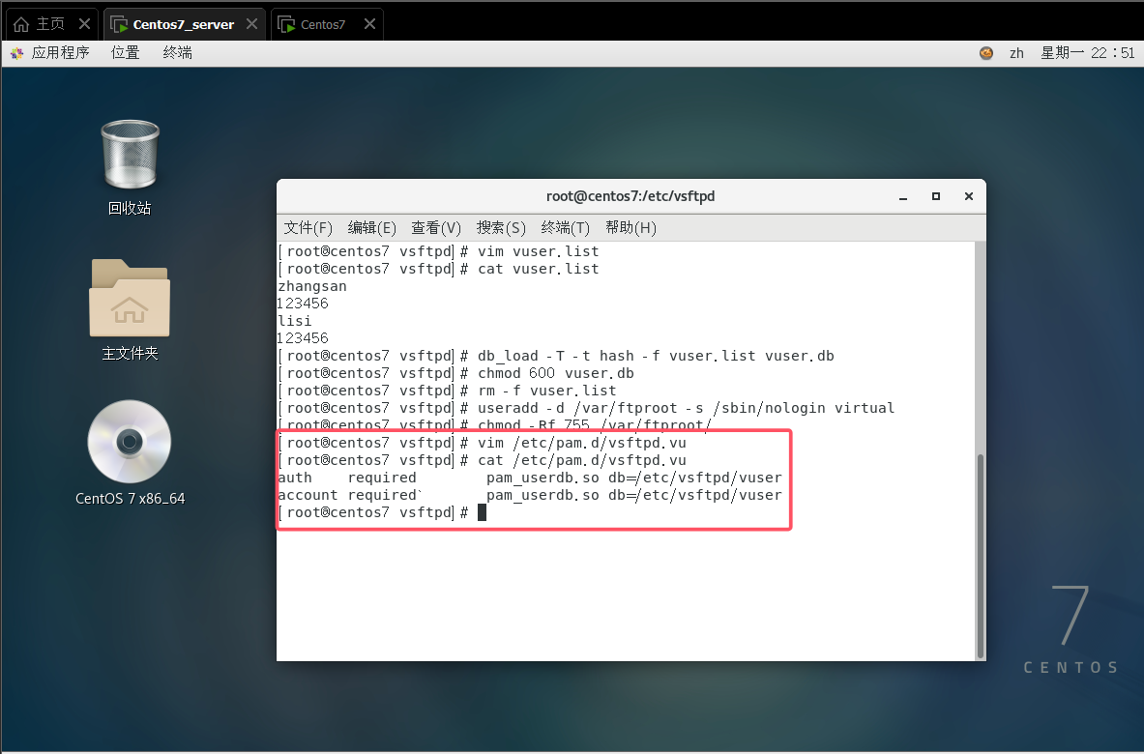Close the Centos7_server VM tab

click(253, 24)
